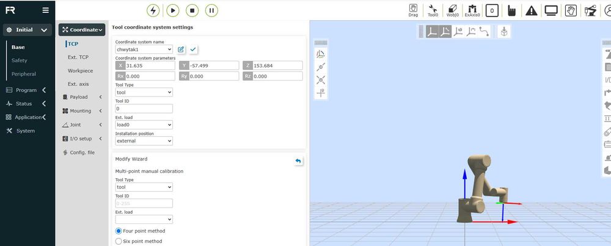Toggle the hamburger menu in the sidebar
The image size is (611, 246).
pyautogui.click(x=46, y=10)
